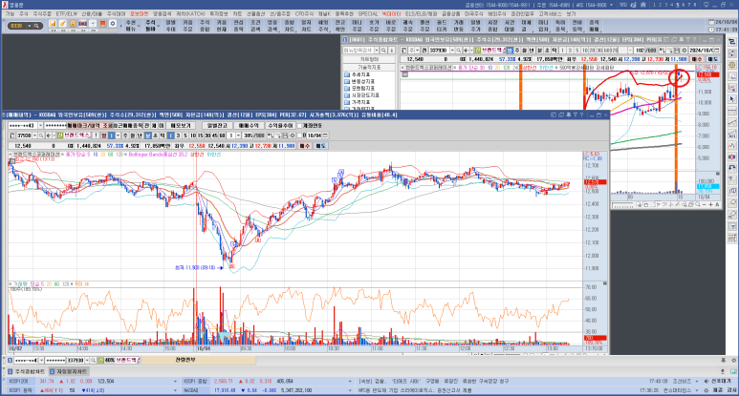Image resolution: width=739 pixels, height=396 pixels.
Task: Click the print icon in front chart toolbar
Action: pyautogui.click(x=285, y=135)
